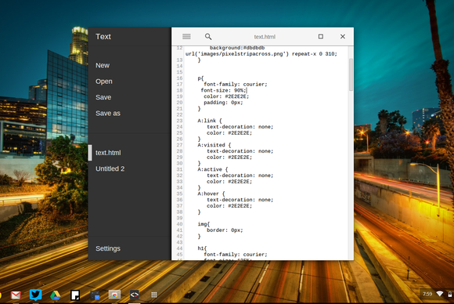Image resolution: width=454 pixels, height=304 pixels.
Task: Click the text.html title in the header
Action: 265,37
